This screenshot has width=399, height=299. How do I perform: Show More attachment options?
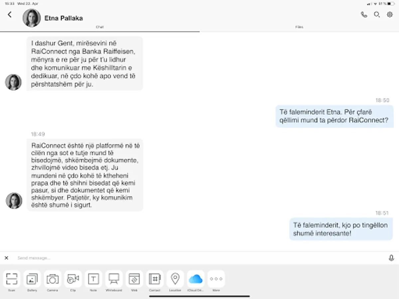[x=216, y=279]
